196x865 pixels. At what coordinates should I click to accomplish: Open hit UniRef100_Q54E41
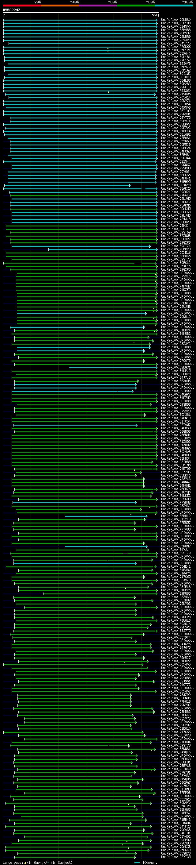[176, 566]
